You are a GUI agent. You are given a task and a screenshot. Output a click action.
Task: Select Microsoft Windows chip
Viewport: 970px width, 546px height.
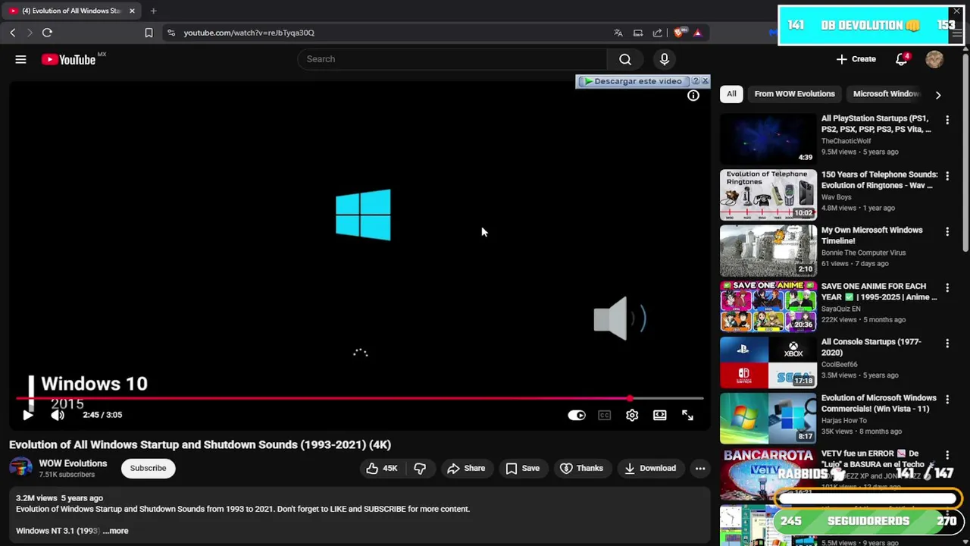886,94
